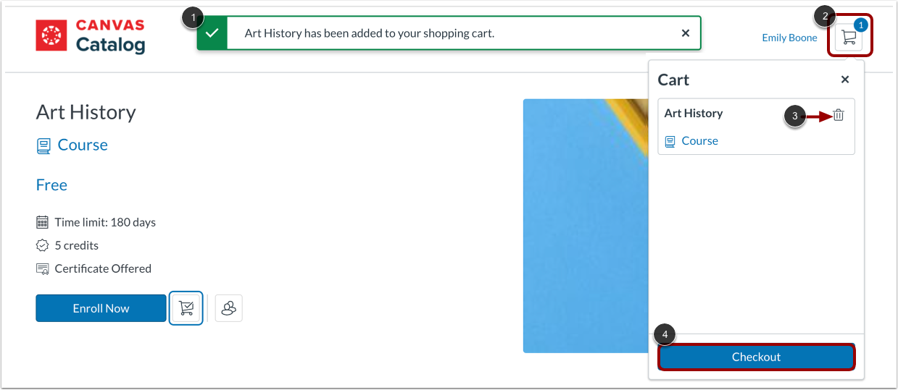Click the add to cart icon button
This screenshot has height=390, width=898.
tap(186, 308)
